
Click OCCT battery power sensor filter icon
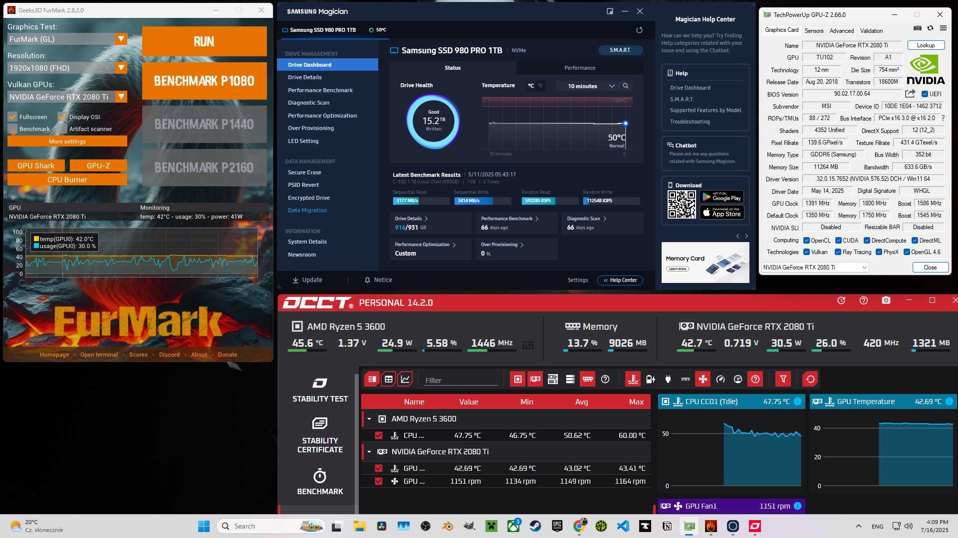[x=651, y=380]
